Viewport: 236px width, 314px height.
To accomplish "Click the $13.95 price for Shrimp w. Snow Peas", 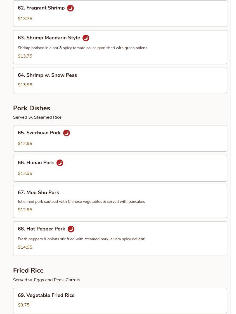I will [25, 85].
